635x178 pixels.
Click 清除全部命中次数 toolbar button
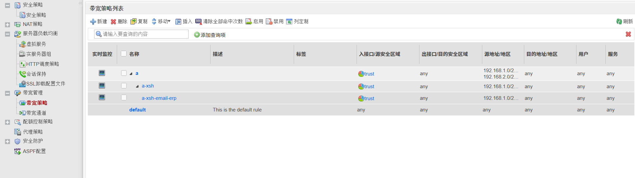coord(219,22)
